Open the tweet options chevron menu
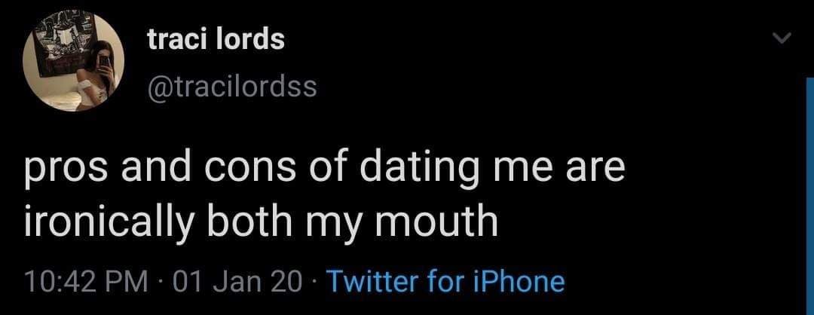Viewport: 814px width, 315px height. [x=782, y=38]
